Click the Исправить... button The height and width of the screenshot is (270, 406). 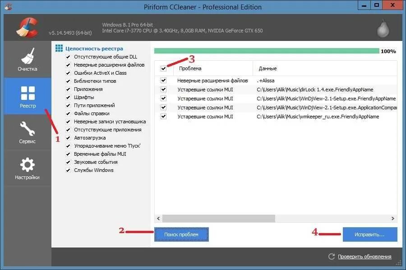pyautogui.click(x=370, y=234)
